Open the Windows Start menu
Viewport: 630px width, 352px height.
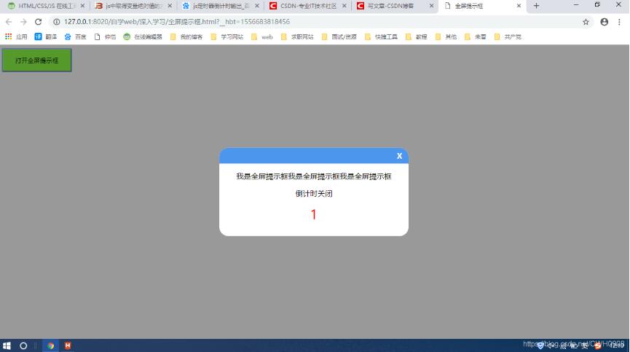7,345
